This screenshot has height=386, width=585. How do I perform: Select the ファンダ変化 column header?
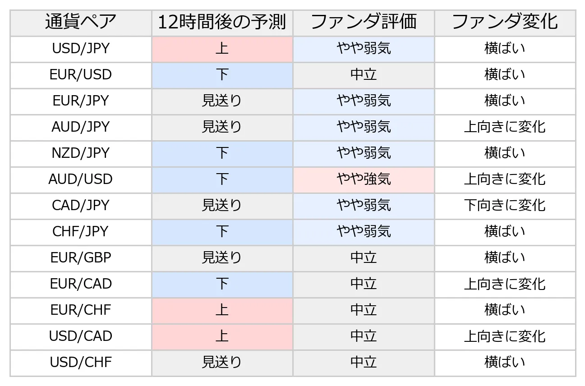tap(505, 23)
